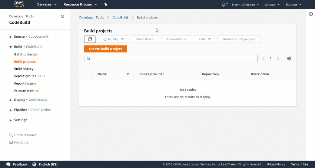Click the build projects search field
This screenshot has height=168, width=315.
coord(171,58)
